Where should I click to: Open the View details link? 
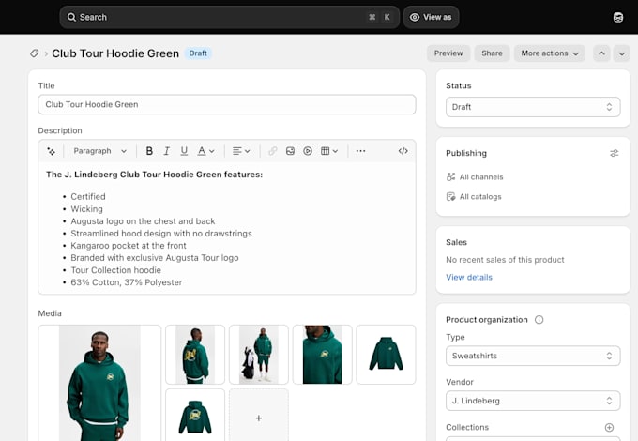click(x=469, y=278)
